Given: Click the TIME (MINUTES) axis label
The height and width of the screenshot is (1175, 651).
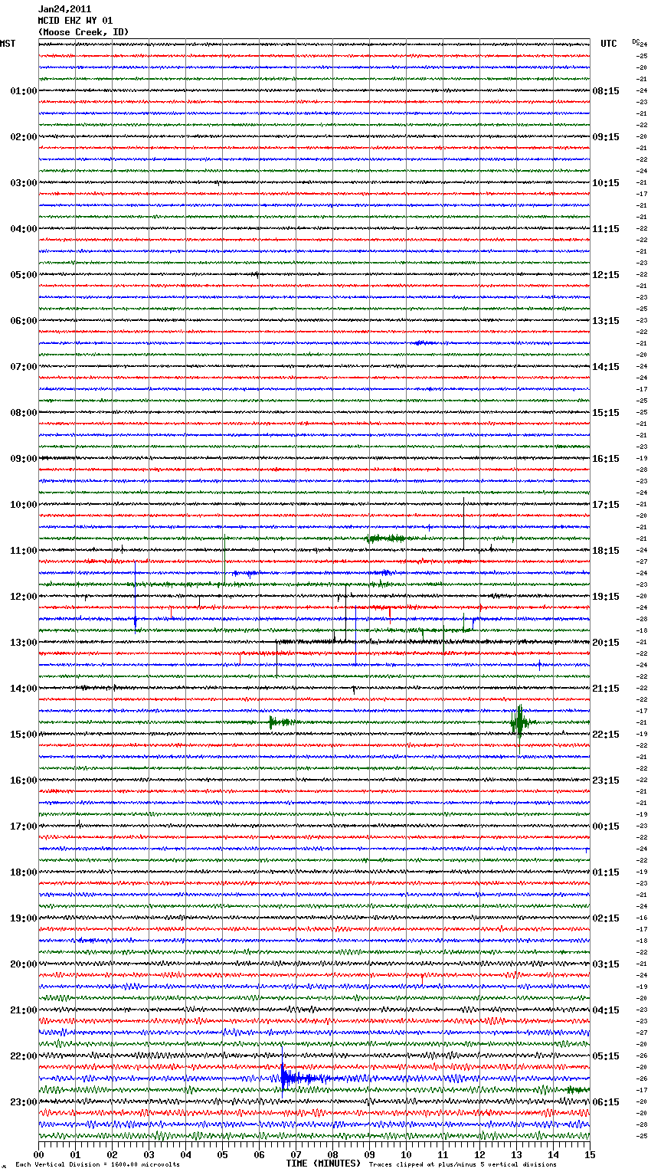Looking at the screenshot, I should (x=323, y=1164).
